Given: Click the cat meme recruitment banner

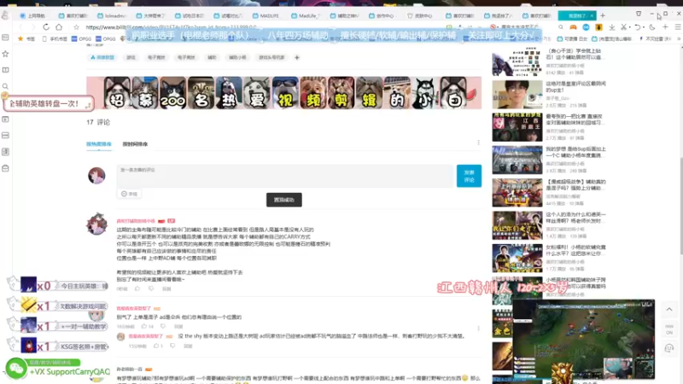Looking at the screenshot, I should pyautogui.click(x=284, y=93).
